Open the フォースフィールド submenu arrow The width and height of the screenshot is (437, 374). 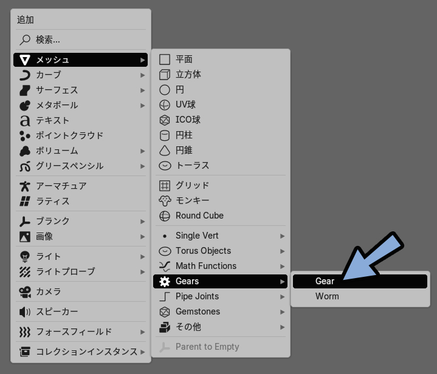(x=142, y=332)
